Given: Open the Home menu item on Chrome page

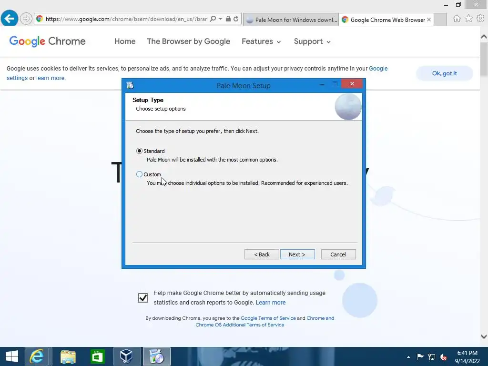Looking at the screenshot, I should click(x=125, y=41).
